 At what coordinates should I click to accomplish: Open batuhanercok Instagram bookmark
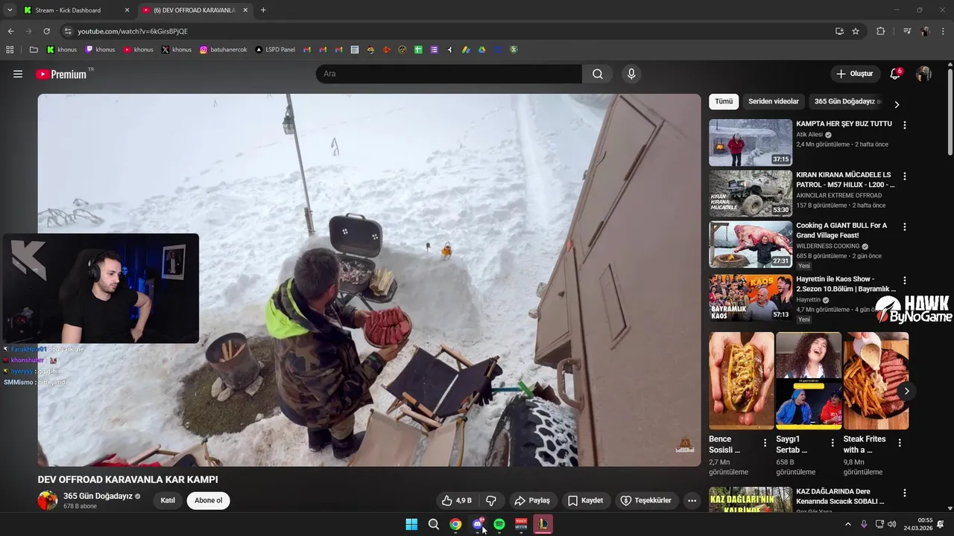(x=223, y=50)
